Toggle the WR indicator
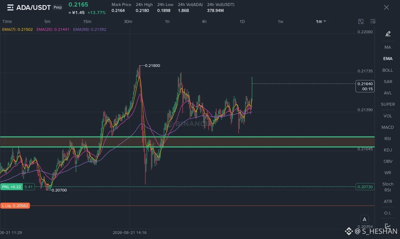Screen dimensions: 400x239 (x=388, y=173)
